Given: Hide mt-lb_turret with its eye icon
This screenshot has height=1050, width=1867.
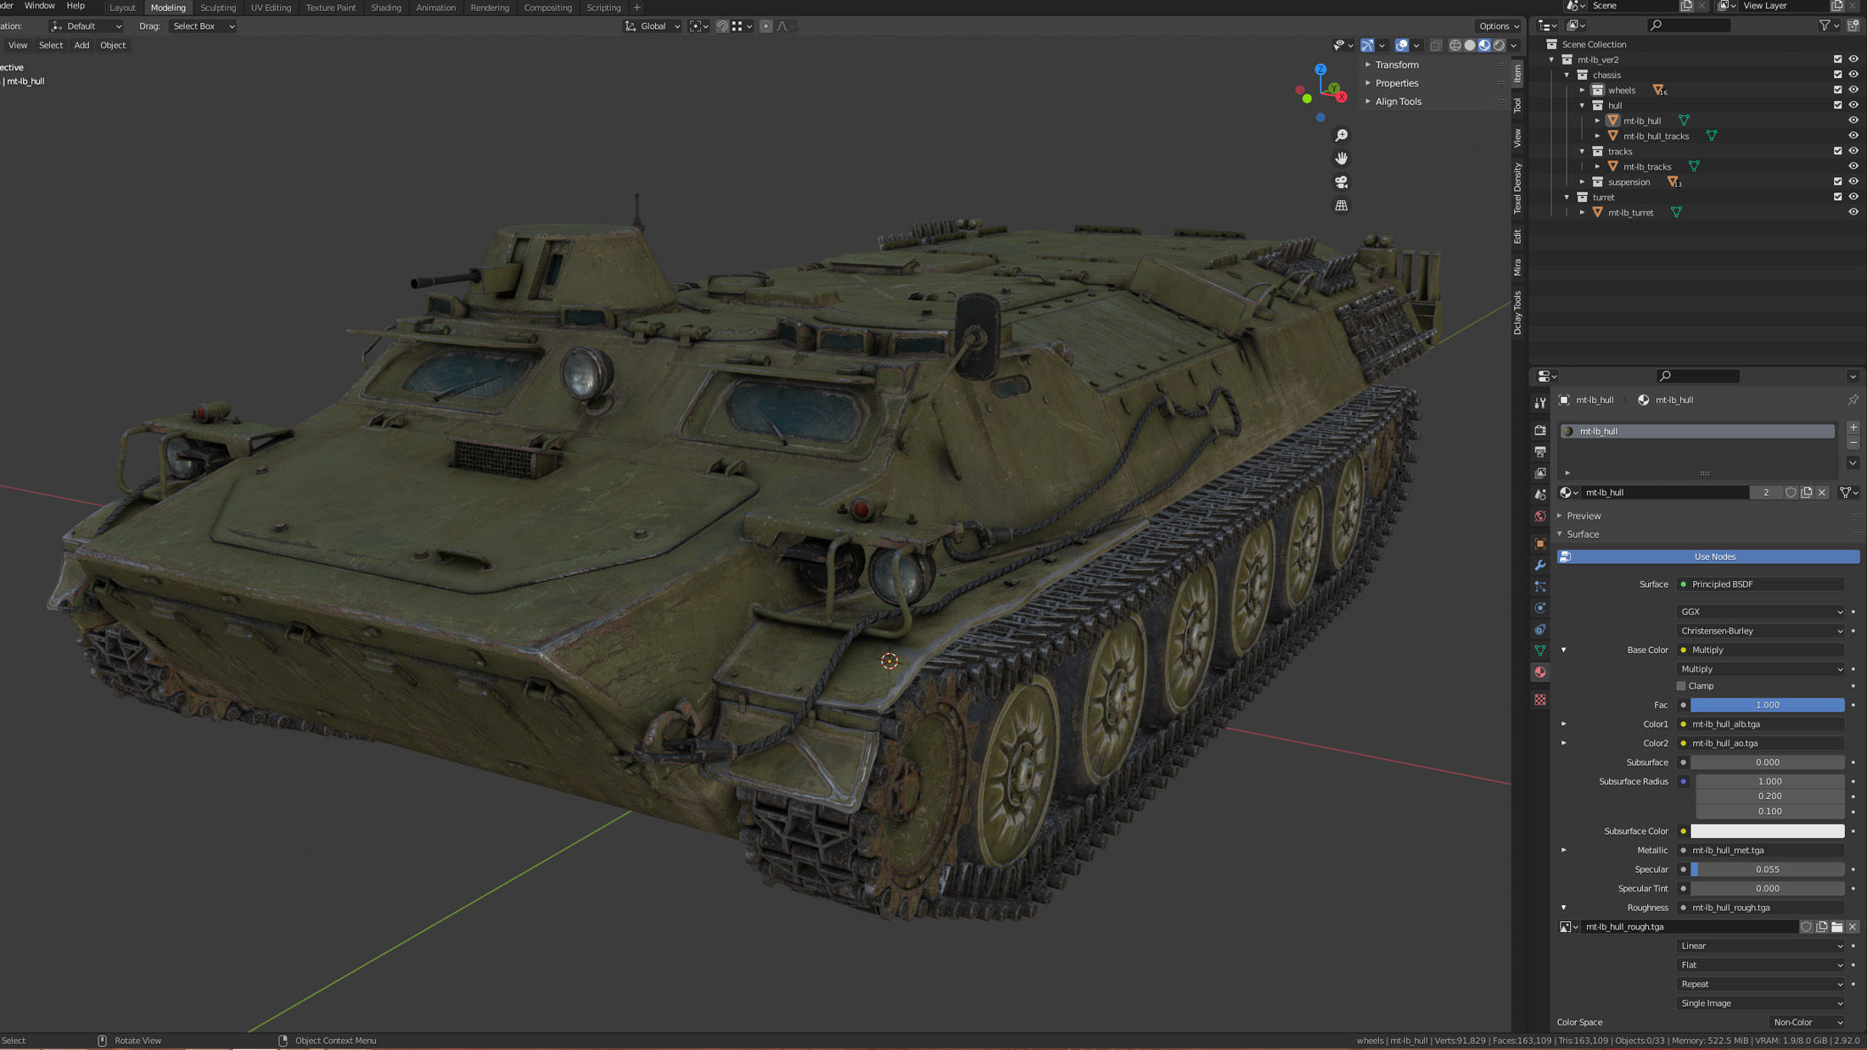Looking at the screenshot, I should coord(1853,213).
